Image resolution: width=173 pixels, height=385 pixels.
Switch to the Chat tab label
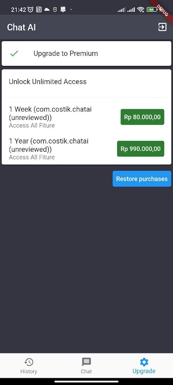point(86,371)
